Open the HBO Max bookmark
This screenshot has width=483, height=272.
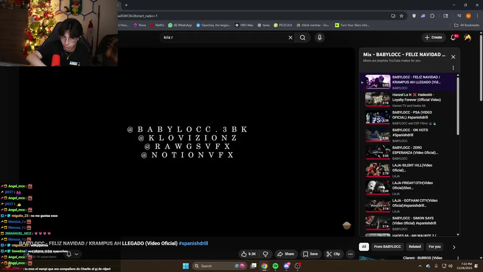[x=244, y=25]
